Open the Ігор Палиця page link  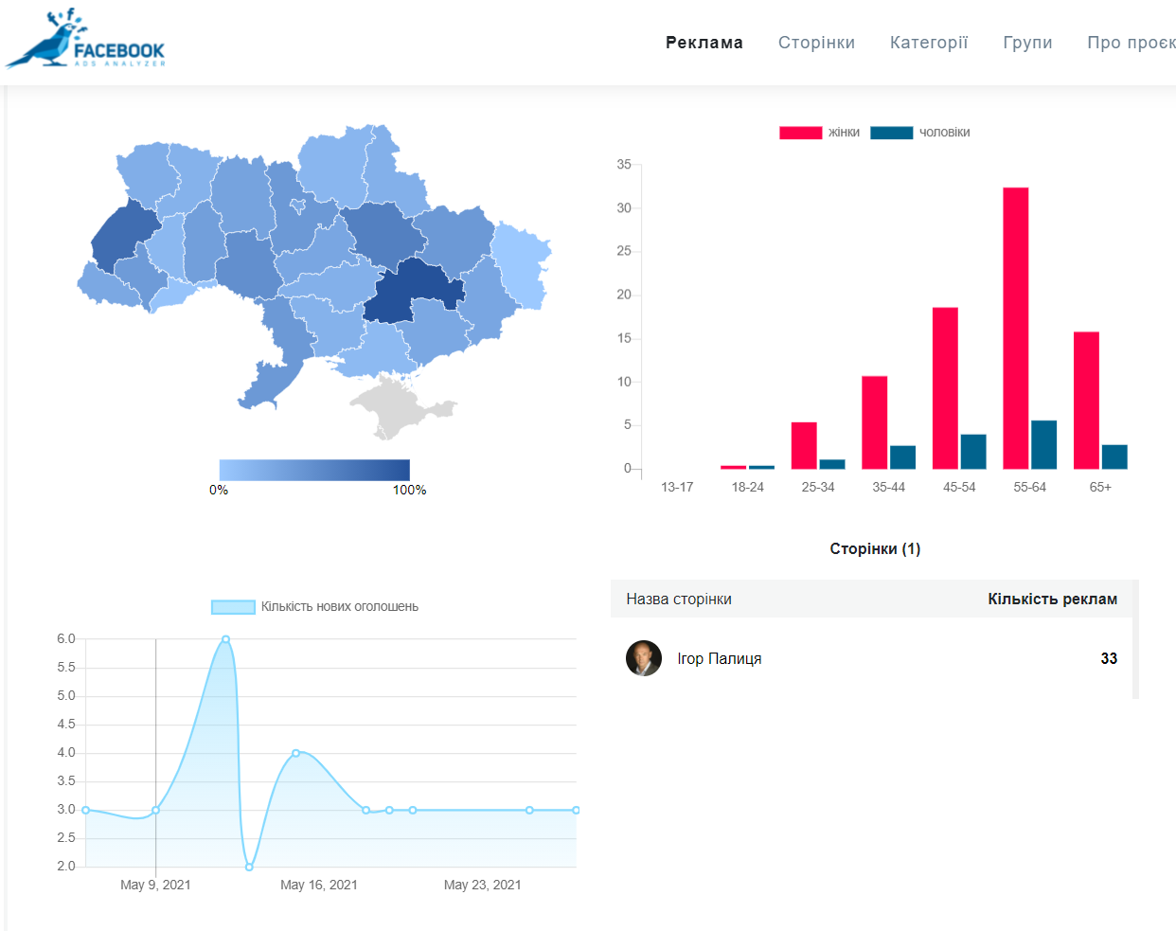coord(719,659)
